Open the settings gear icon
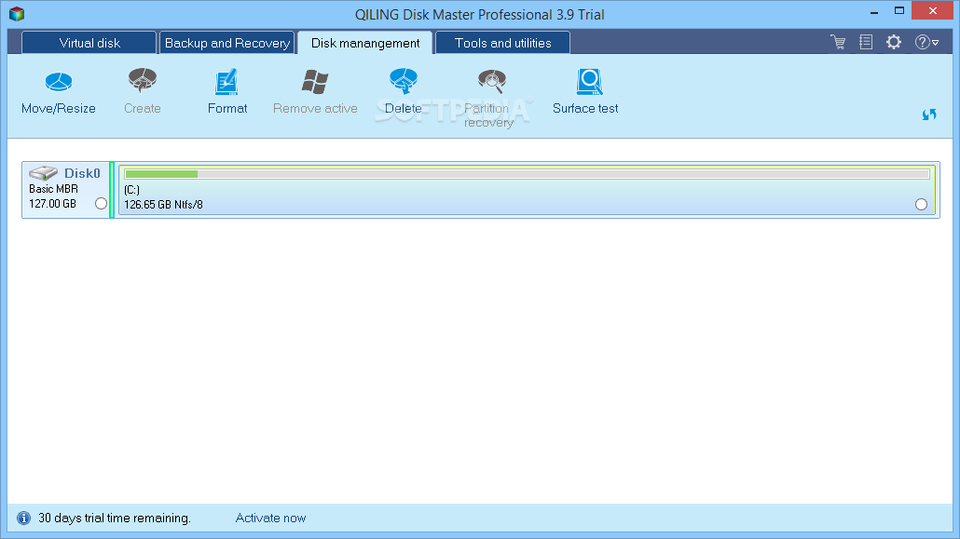Viewport: 960px width, 539px height. [x=894, y=42]
